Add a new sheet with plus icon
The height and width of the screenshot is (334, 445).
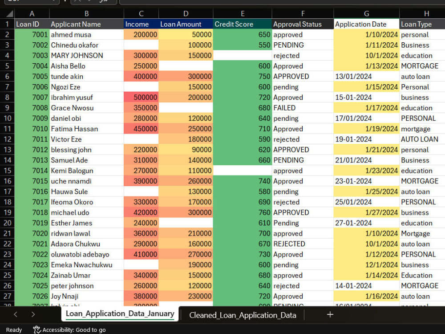pos(330,314)
